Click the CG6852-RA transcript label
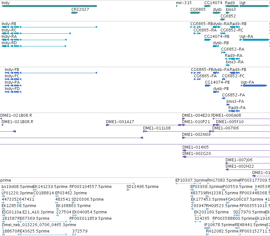The height and width of the screenshot is (236, 270). point(233,49)
